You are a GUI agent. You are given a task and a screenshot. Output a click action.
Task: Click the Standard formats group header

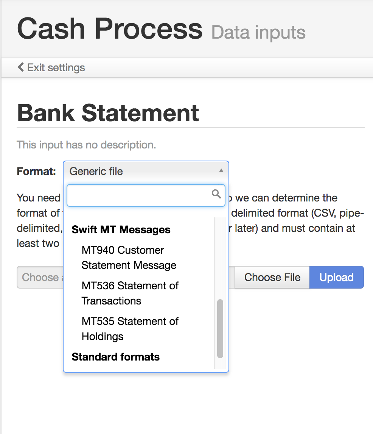click(x=115, y=357)
